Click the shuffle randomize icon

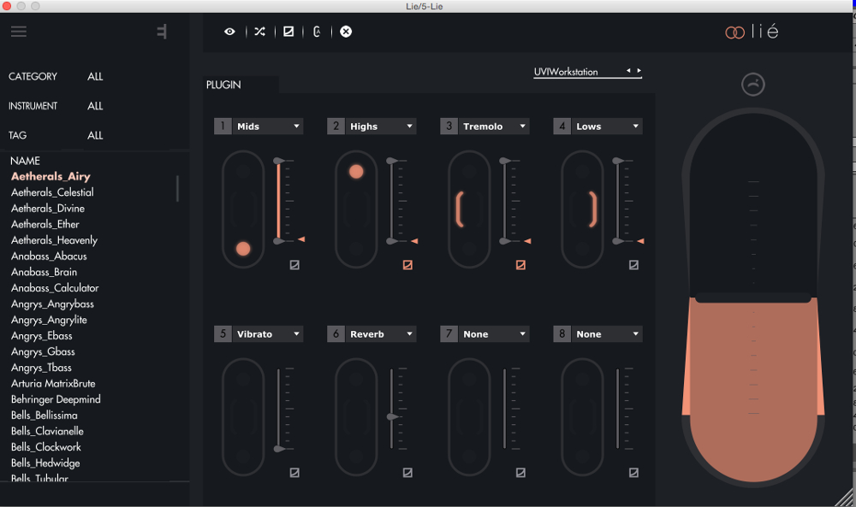260,32
